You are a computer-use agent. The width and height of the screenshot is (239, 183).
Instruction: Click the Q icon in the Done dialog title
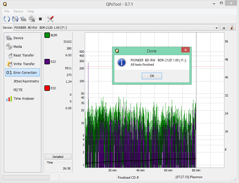[x=117, y=51]
